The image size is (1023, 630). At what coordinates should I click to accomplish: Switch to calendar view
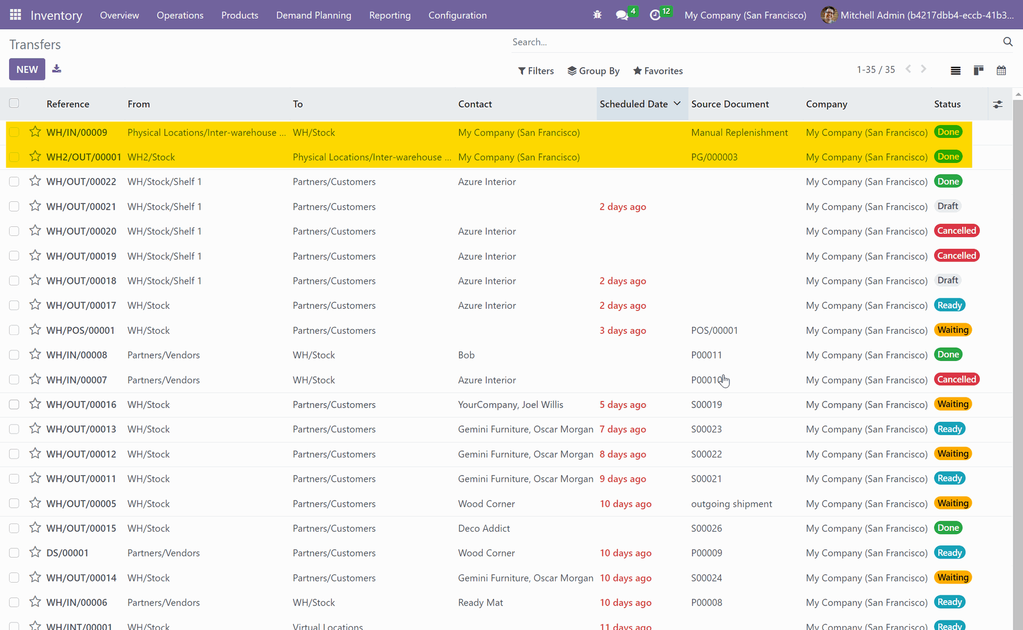coord(1001,70)
